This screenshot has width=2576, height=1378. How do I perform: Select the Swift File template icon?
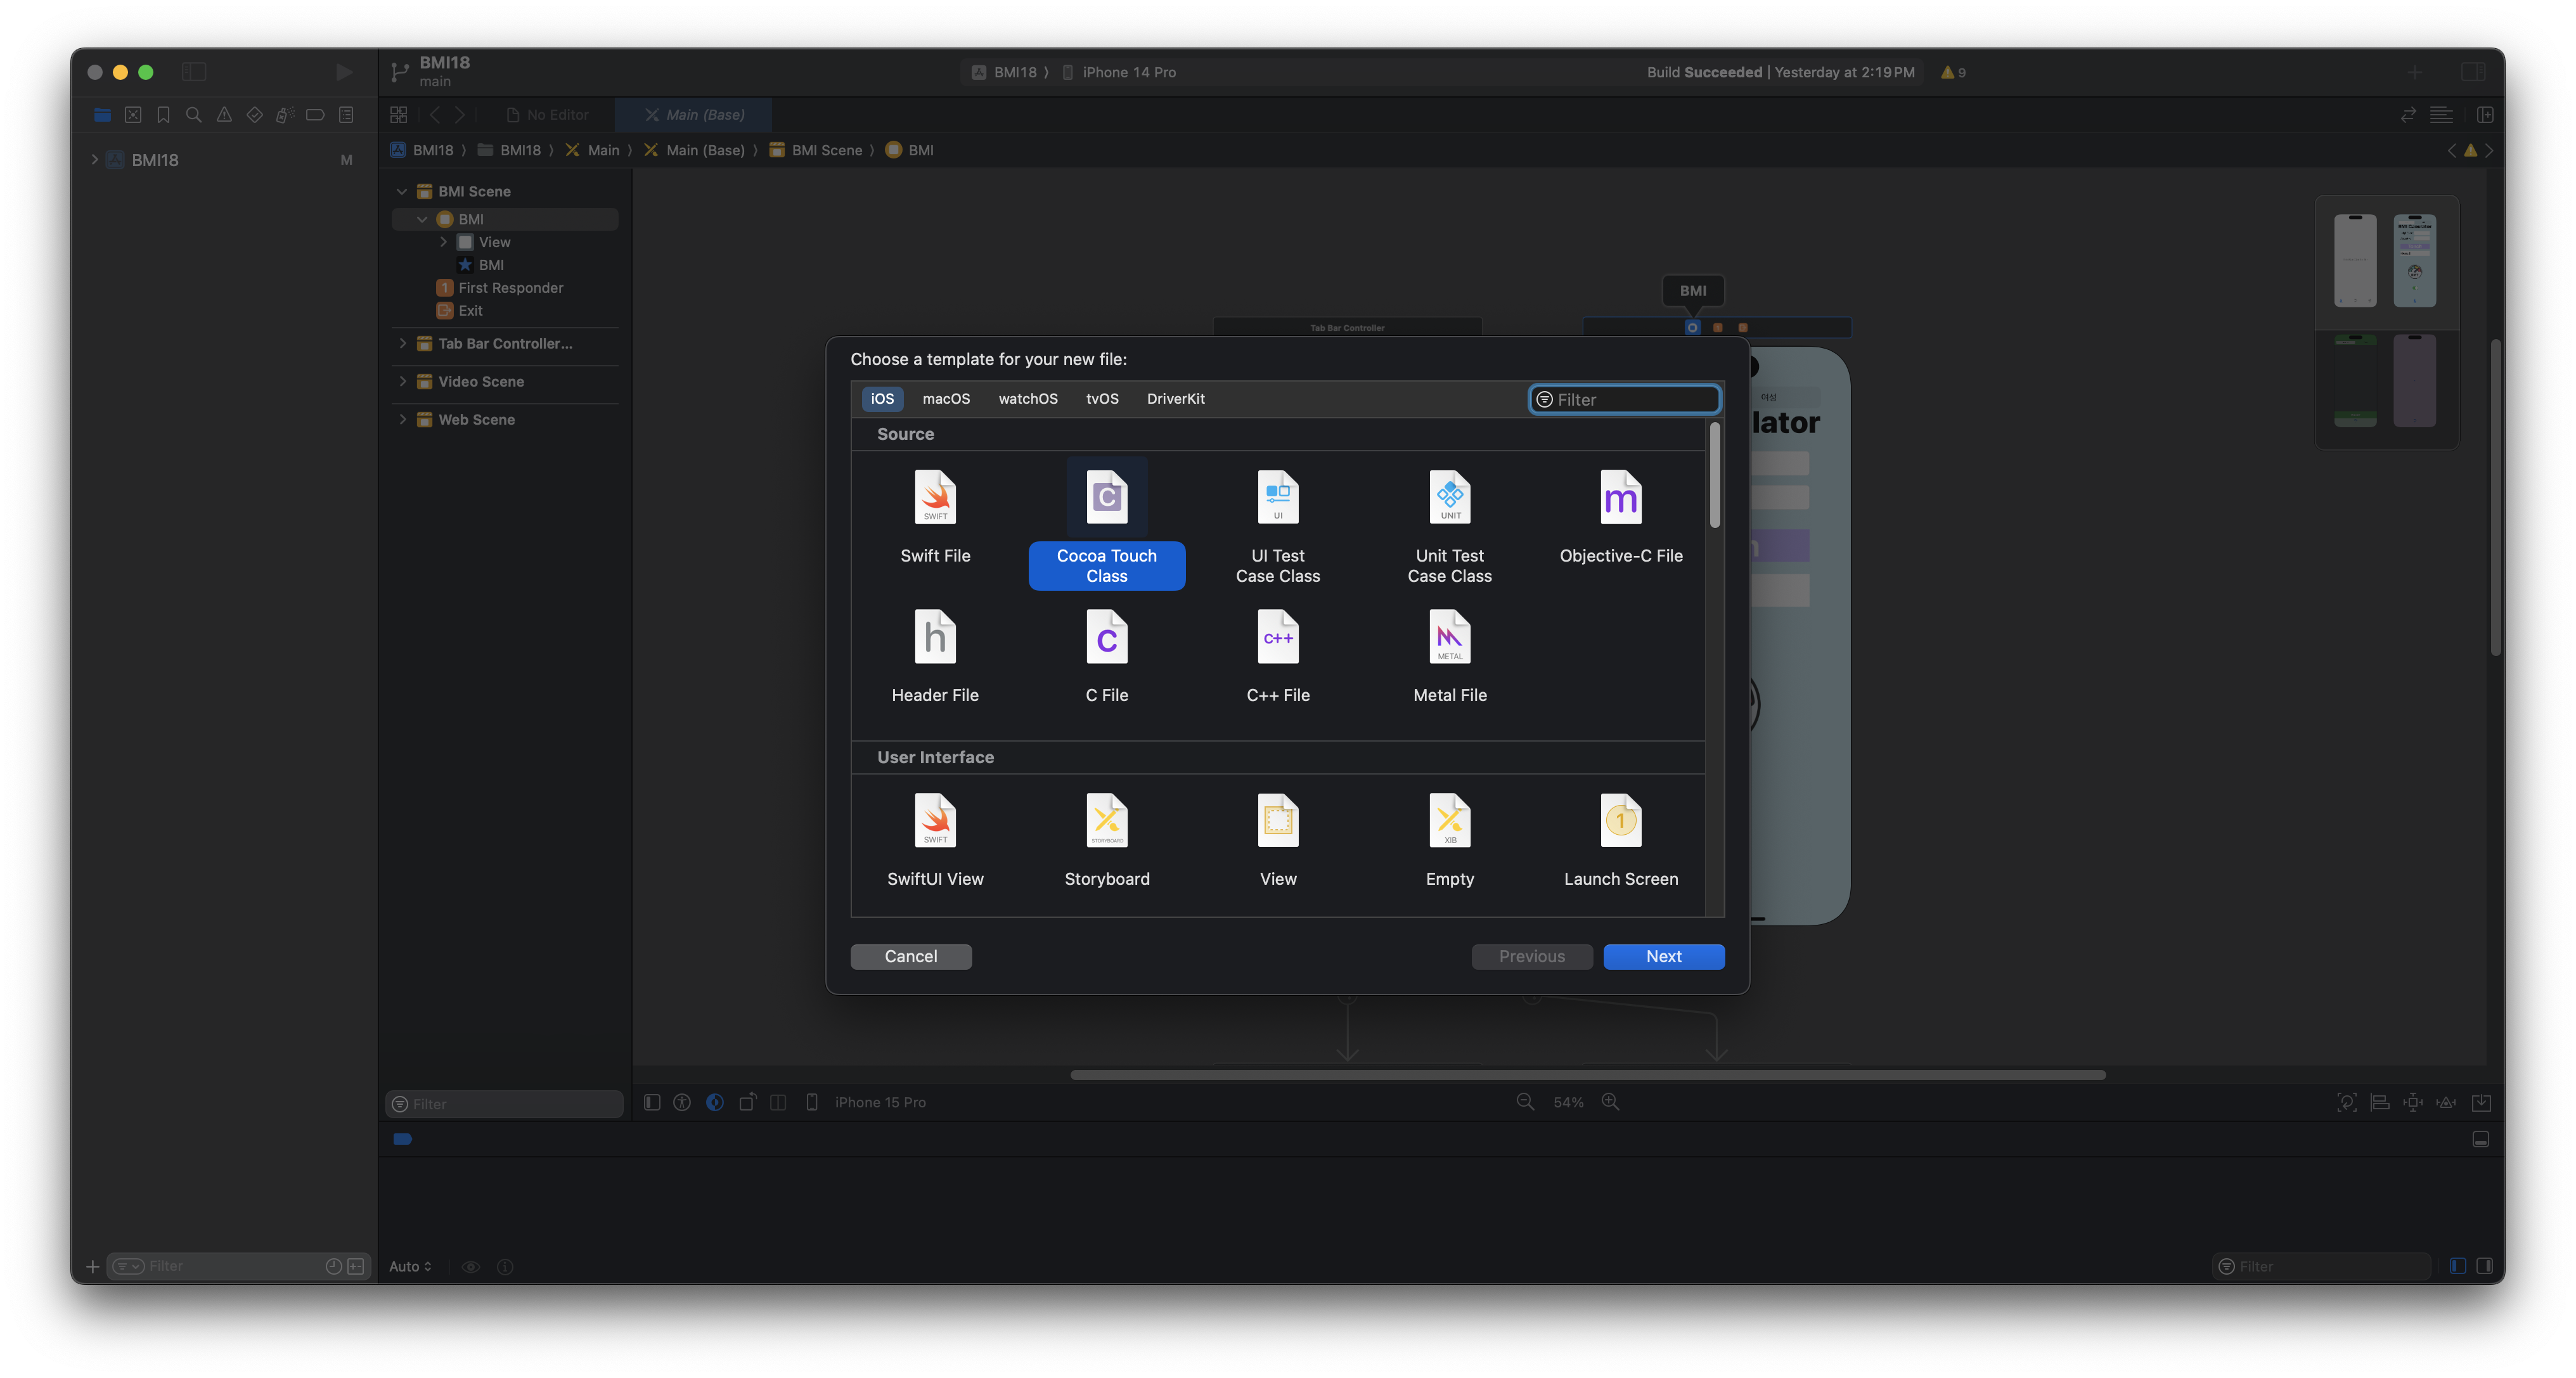pos(935,498)
